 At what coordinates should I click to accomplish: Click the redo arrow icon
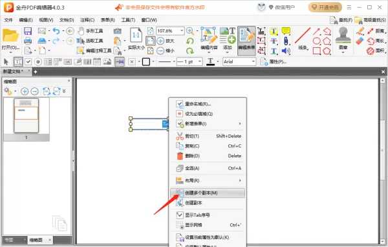56,41
